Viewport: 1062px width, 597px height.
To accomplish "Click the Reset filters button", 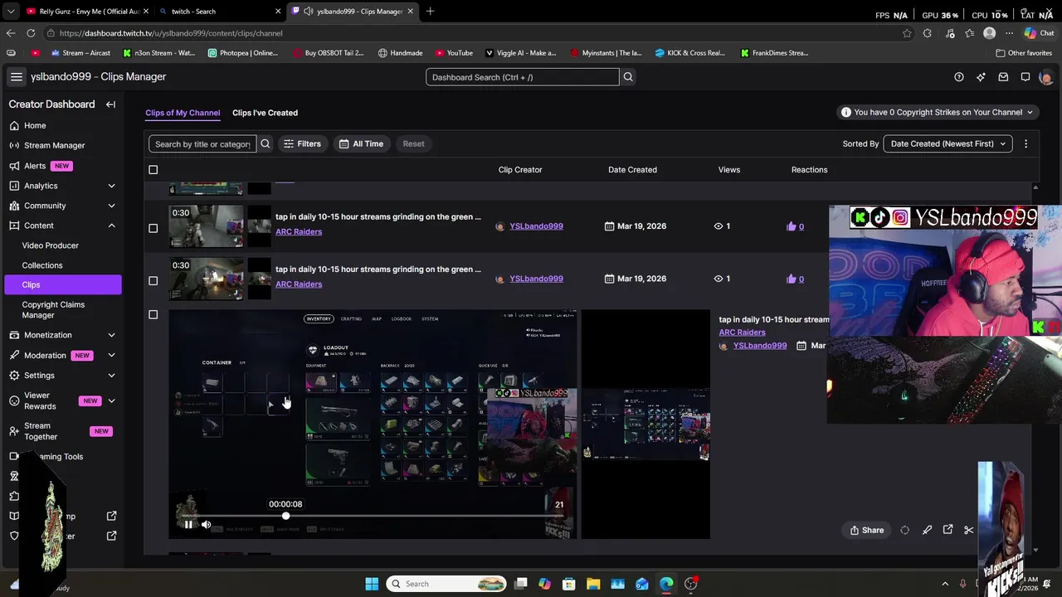I will (x=413, y=143).
